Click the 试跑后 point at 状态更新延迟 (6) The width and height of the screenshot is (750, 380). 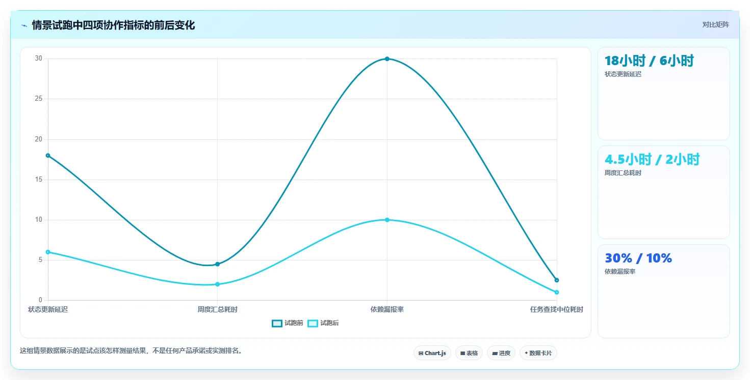48,252
